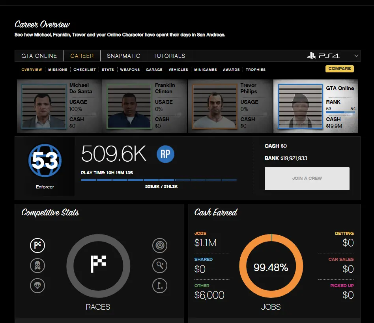Select the Golf flag icon
Screen dimensions: 374x323
coord(160,285)
